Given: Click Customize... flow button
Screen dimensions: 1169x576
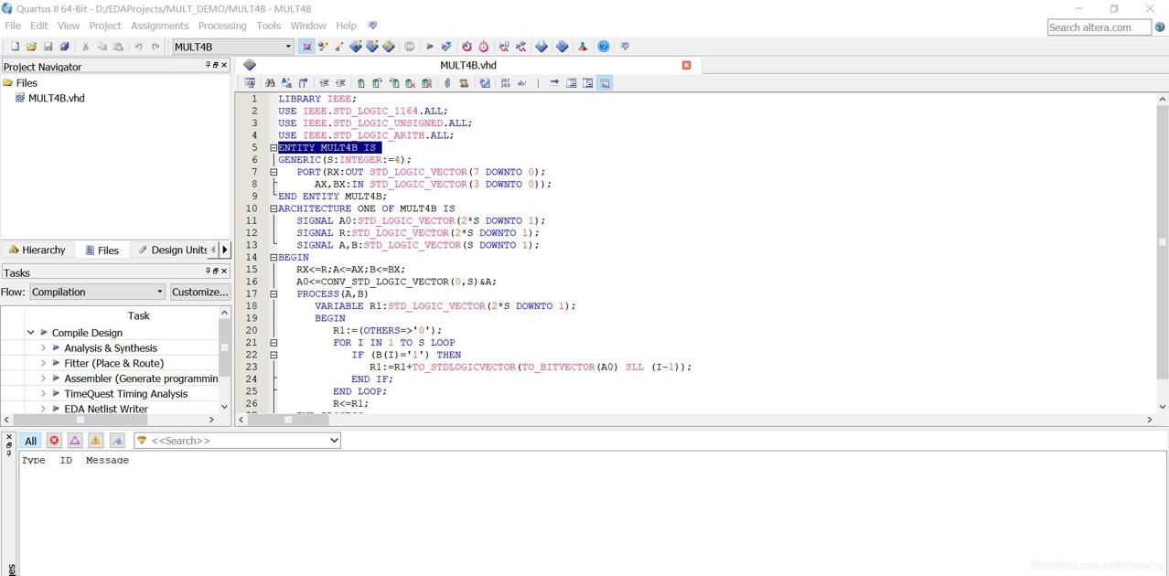Looking at the screenshot, I should (x=199, y=293).
